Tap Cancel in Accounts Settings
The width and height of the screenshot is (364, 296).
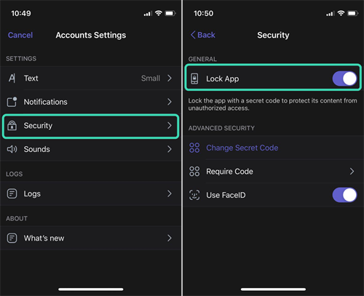coord(20,35)
